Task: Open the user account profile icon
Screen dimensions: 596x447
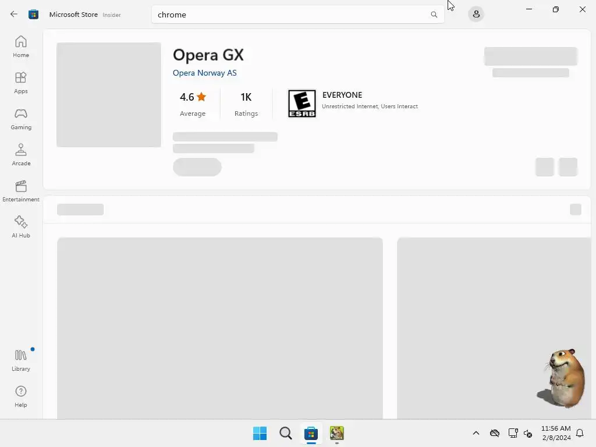Action: click(476, 15)
